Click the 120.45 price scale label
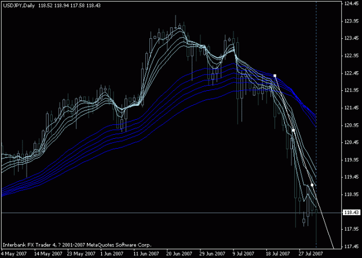This screenshot has width=362, height=258. tap(351, 142)
